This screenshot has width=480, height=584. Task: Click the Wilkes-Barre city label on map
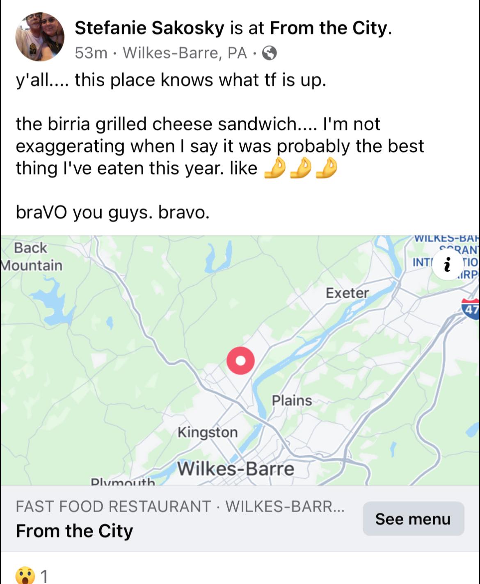(x=235, y=469)
